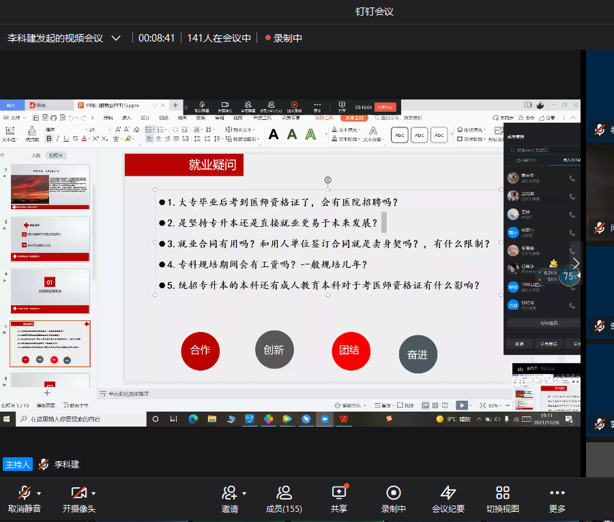Expand the arrow next to 取消静音
The width and height of the screenshot is (614, 522).
(39, 493)
